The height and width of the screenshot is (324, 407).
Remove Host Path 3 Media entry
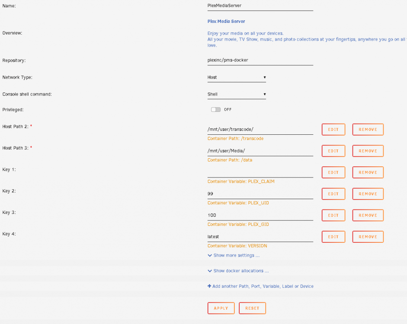[368, 151]
